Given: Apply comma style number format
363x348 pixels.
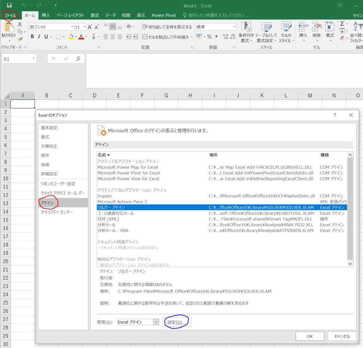Looking at the screenshot, I should (216, 37).
